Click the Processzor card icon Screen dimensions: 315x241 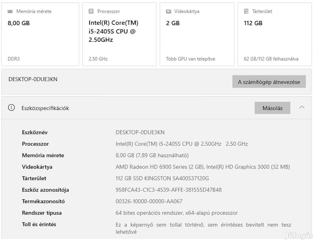tap(91, 11)
